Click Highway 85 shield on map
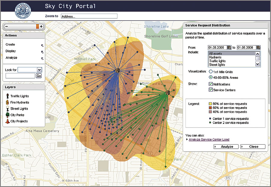 coord(228,178)
